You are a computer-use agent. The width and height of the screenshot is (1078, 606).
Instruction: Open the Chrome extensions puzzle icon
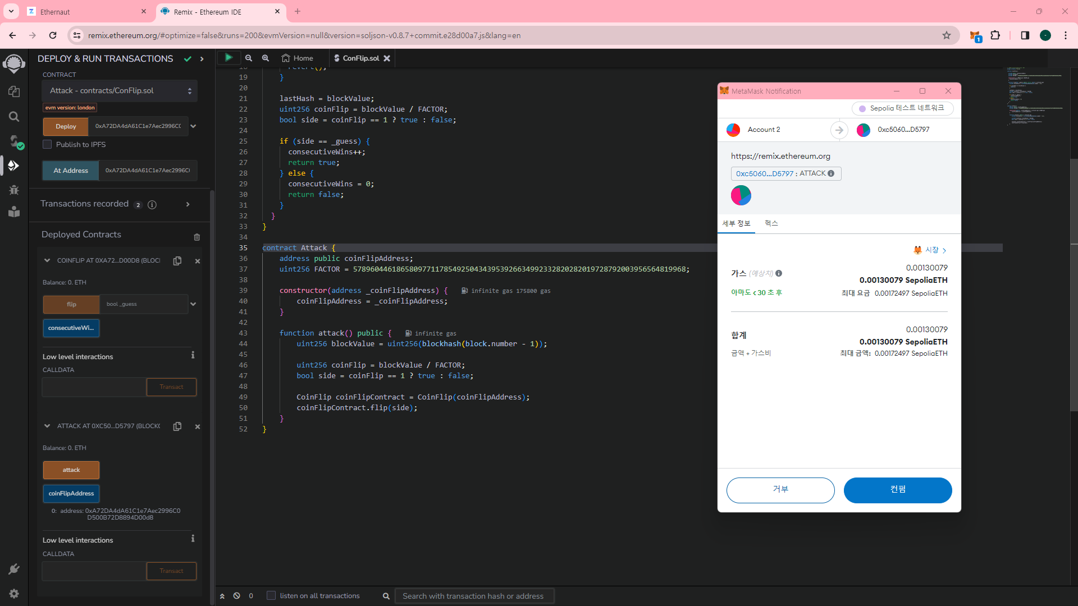pos(995,35)
